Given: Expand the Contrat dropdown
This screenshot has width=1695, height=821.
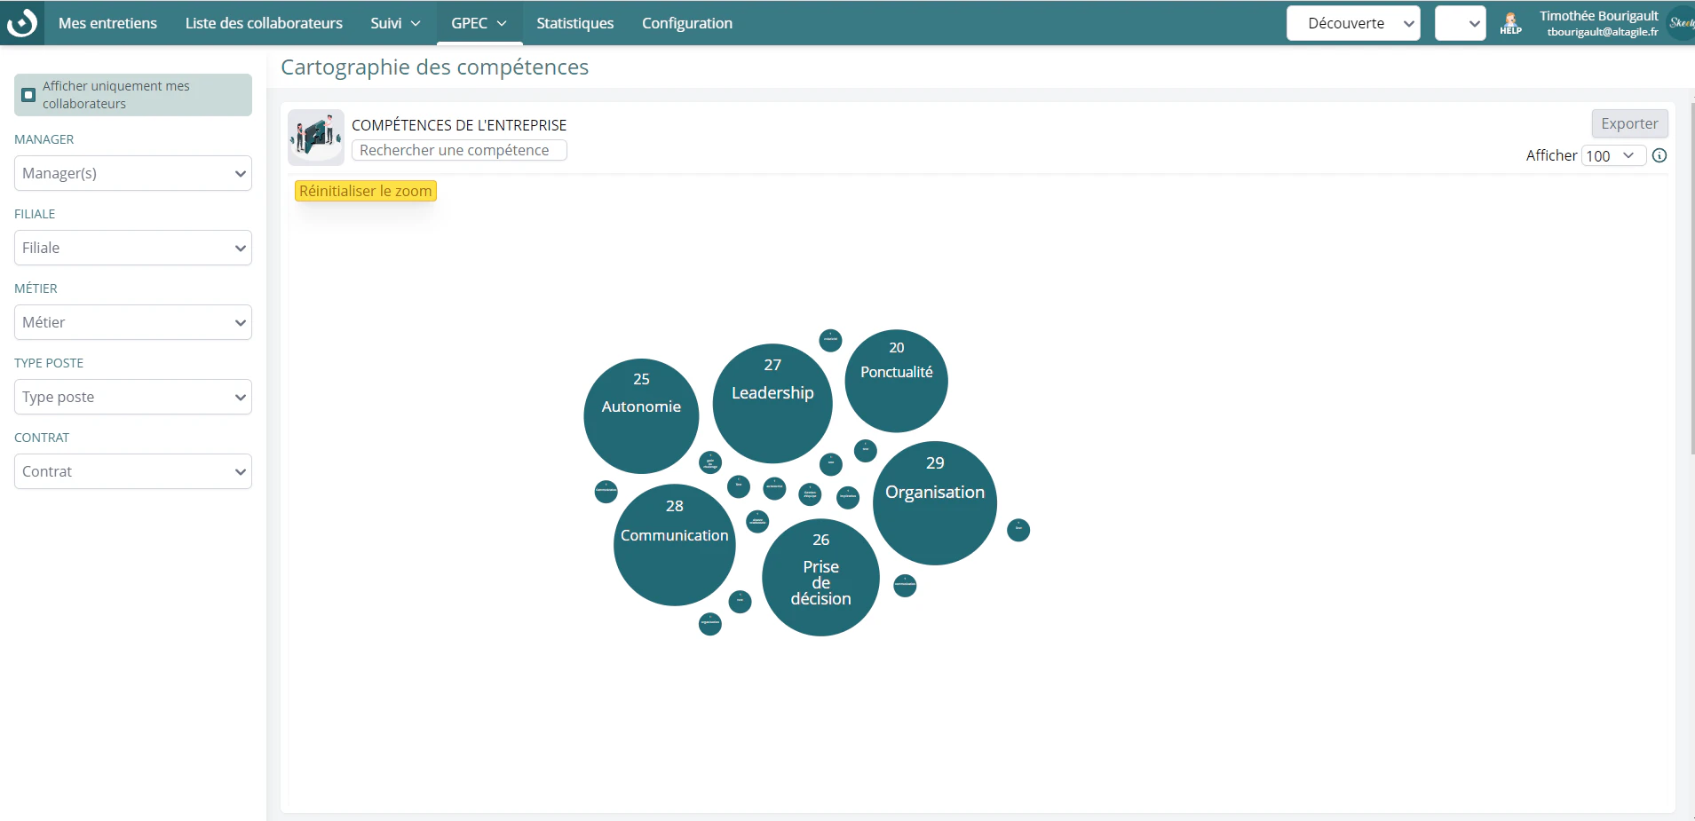Looking at the screenshot, I should point(133,471).
